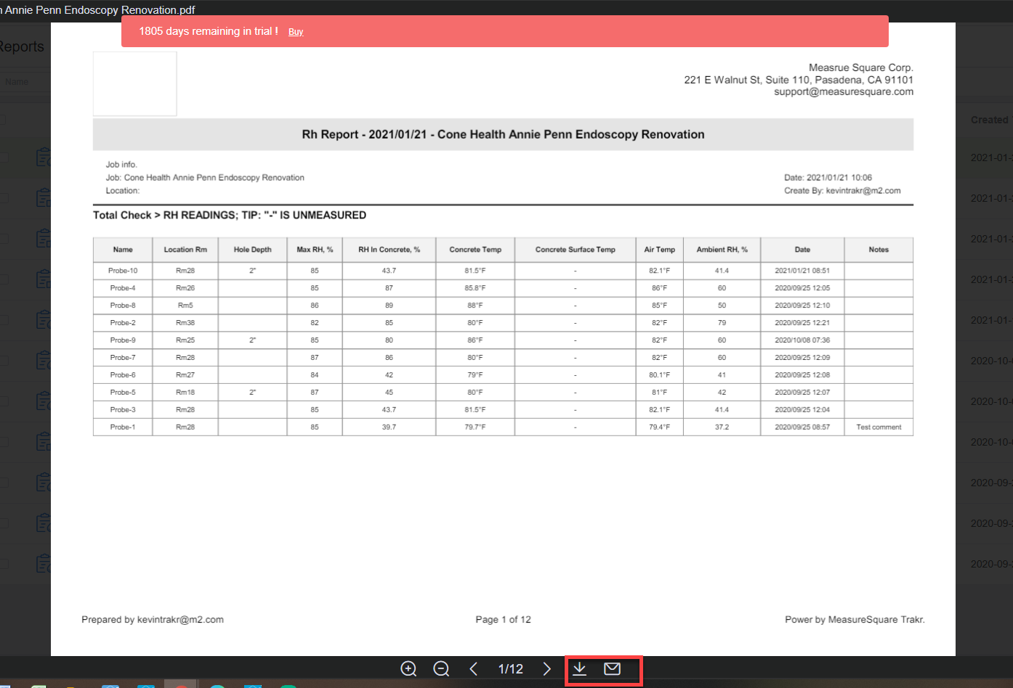Click the Measrue Square Corp. company name

point(861,67)
